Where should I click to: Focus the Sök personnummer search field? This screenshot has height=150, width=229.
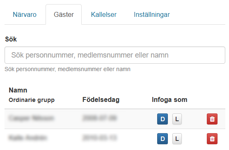[115, 55]
